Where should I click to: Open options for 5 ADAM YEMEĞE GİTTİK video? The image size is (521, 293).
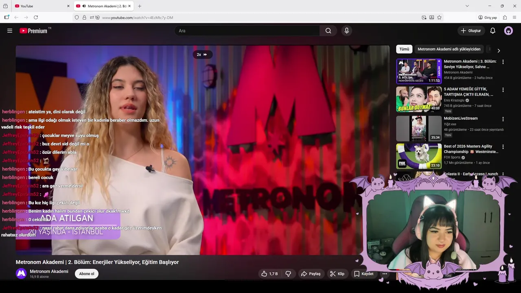503,90
